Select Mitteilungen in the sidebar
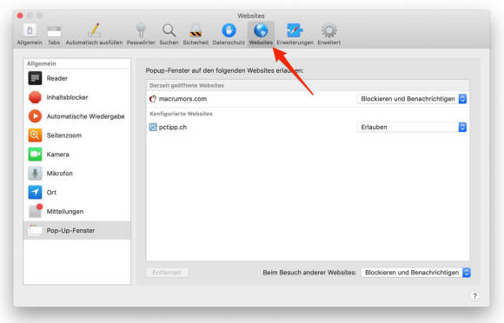This screenshot has height=323, width=504. coord(76,211)
